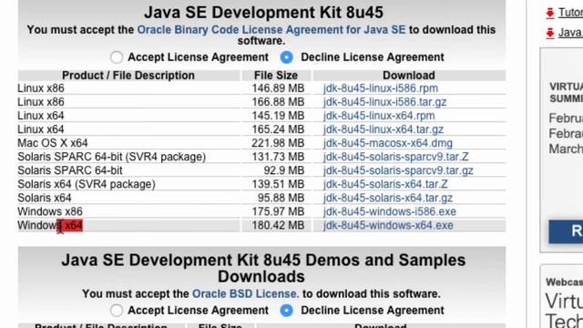Viewport: 583px width, 328px height.
Task: Open the Java link in right sidebar
Action: point(570,33)
